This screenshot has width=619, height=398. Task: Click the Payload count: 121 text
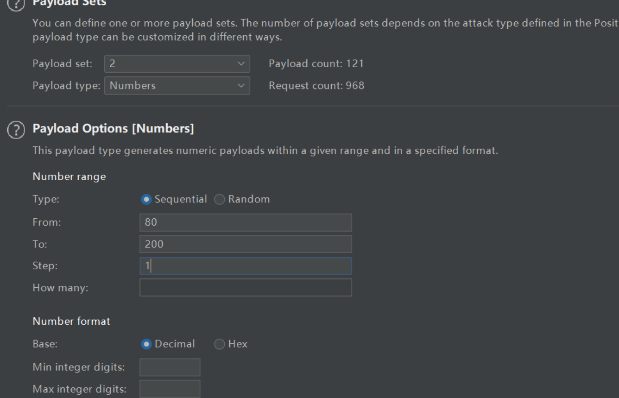[x=316, y=63]
